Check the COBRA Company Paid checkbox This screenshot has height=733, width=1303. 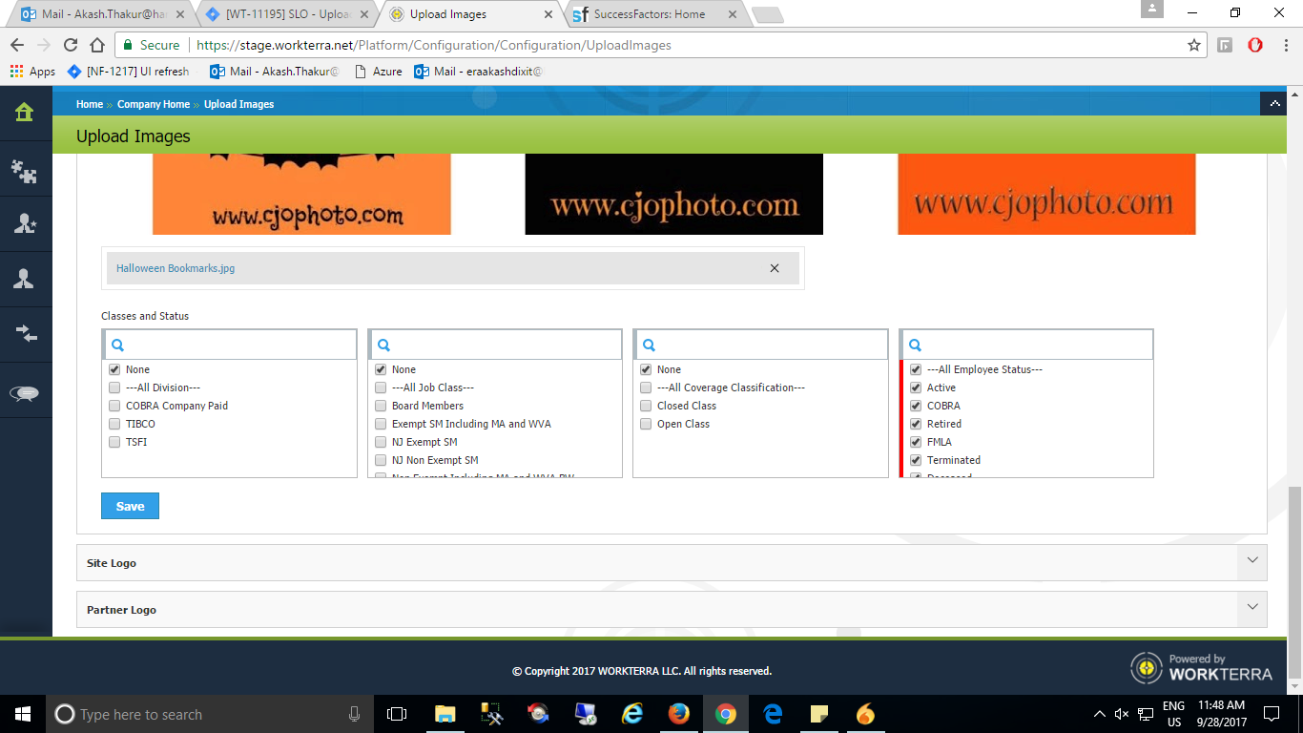tap(114, 406)
